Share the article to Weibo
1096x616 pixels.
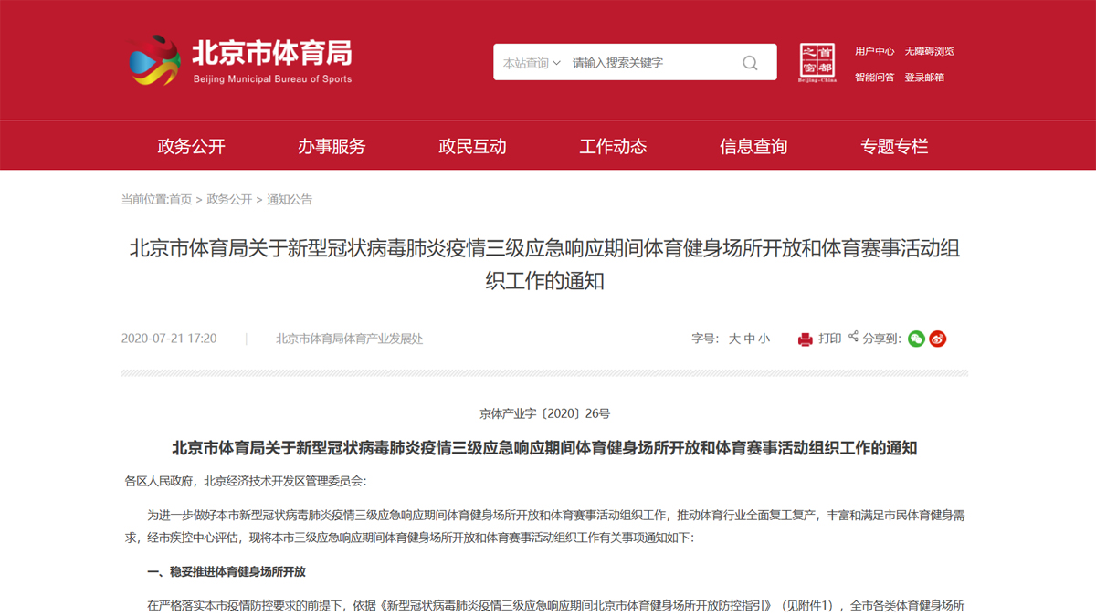(938, 339)
